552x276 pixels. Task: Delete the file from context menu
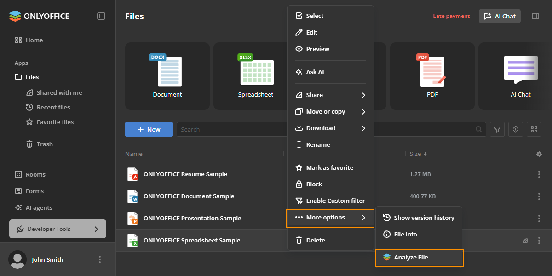click(x=330, y=240)
